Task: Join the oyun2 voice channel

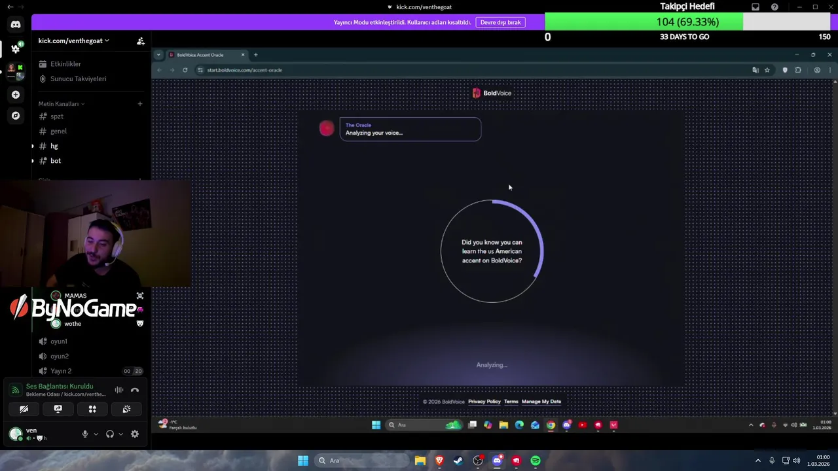Action: click(x=60, y=357)
